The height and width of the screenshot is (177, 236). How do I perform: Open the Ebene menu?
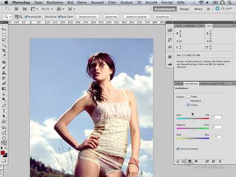82,2
